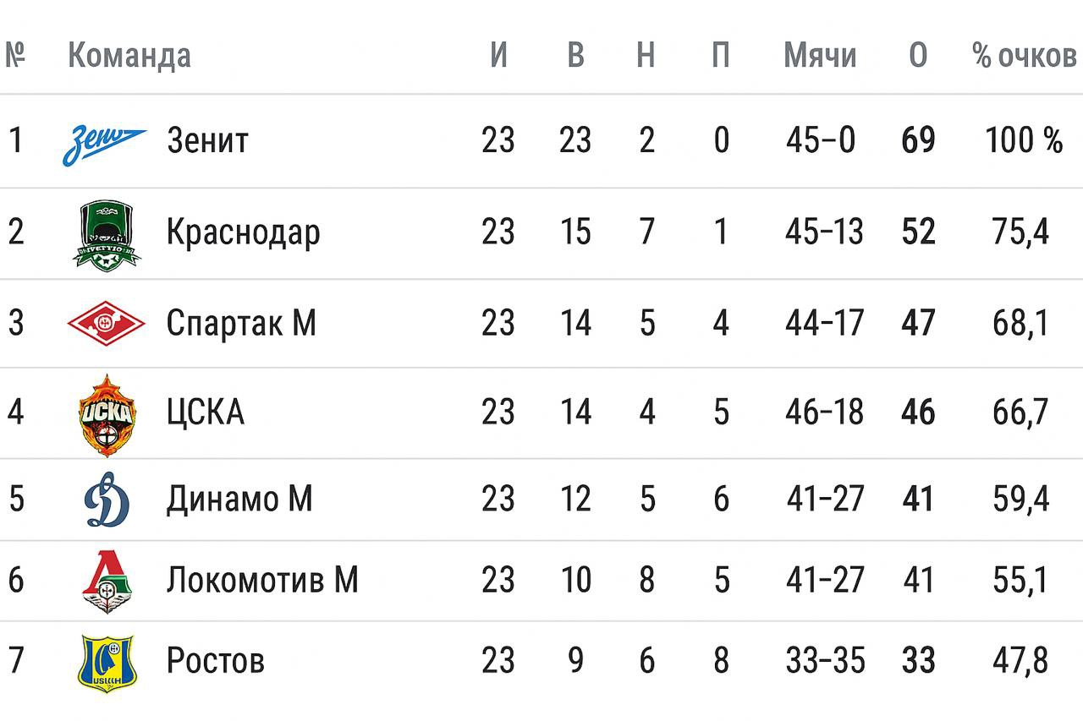Select the ЦСКА team name
The width and height of the screenshot is (1083, 721).
206,412
